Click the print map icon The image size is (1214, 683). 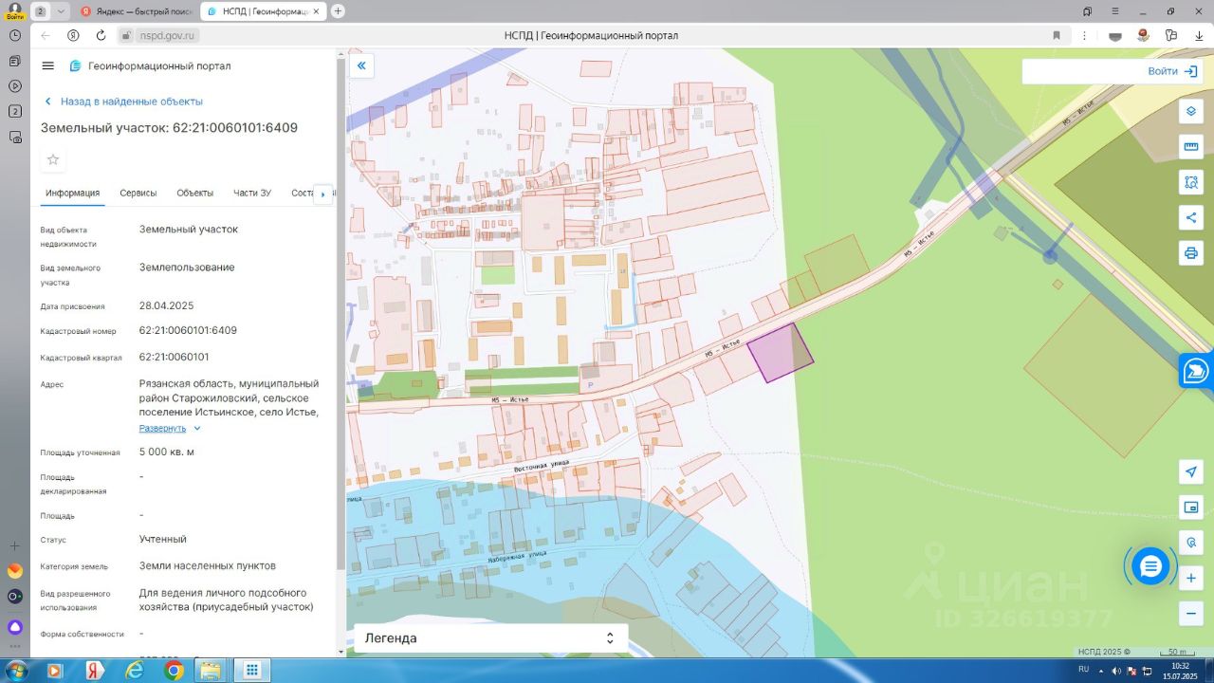coord(1190,253)
